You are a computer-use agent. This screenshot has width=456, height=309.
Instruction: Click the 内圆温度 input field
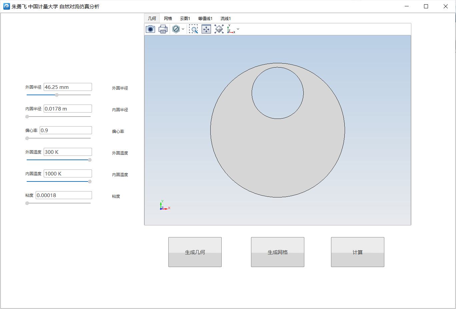pos(68,173)
